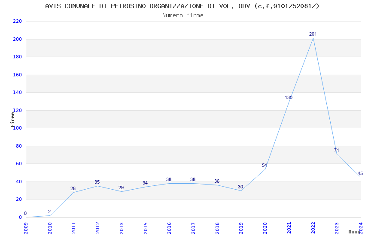
Task: Click the 2 data label for 2010
Action: click(x=49, y=212)
